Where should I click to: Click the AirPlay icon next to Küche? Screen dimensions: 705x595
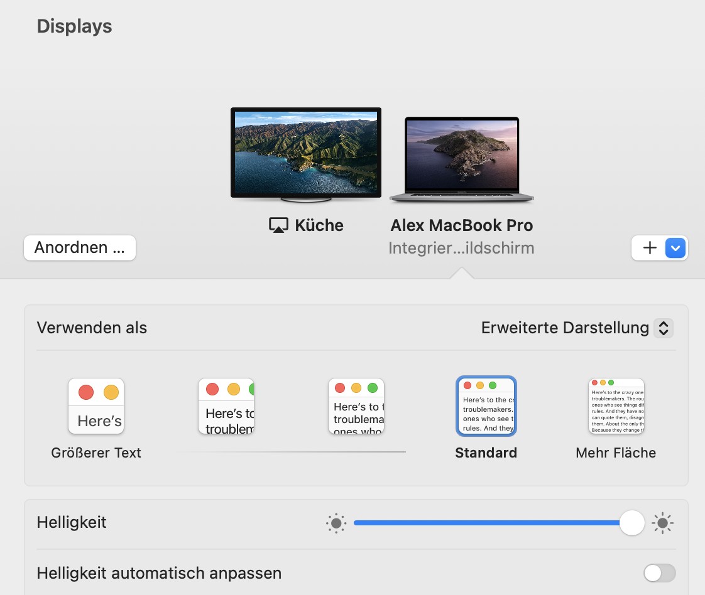(278, 226)
